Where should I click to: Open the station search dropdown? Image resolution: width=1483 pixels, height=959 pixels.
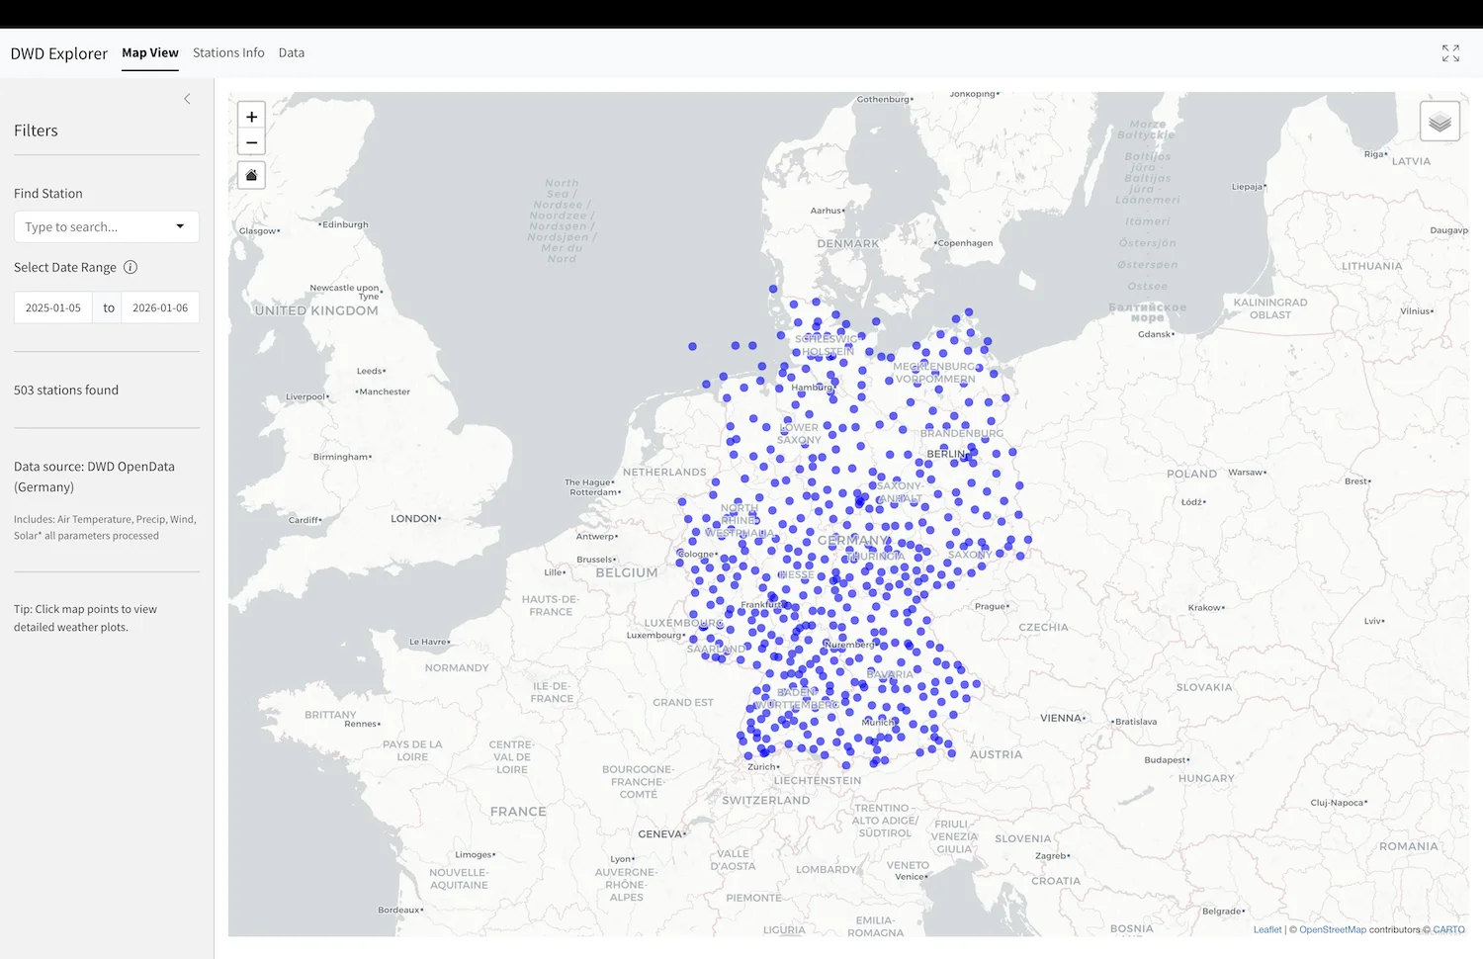tap(180, 226)
